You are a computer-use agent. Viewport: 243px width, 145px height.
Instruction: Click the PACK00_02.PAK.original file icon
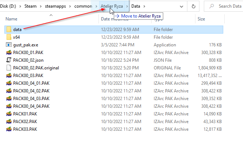point(9,68)
